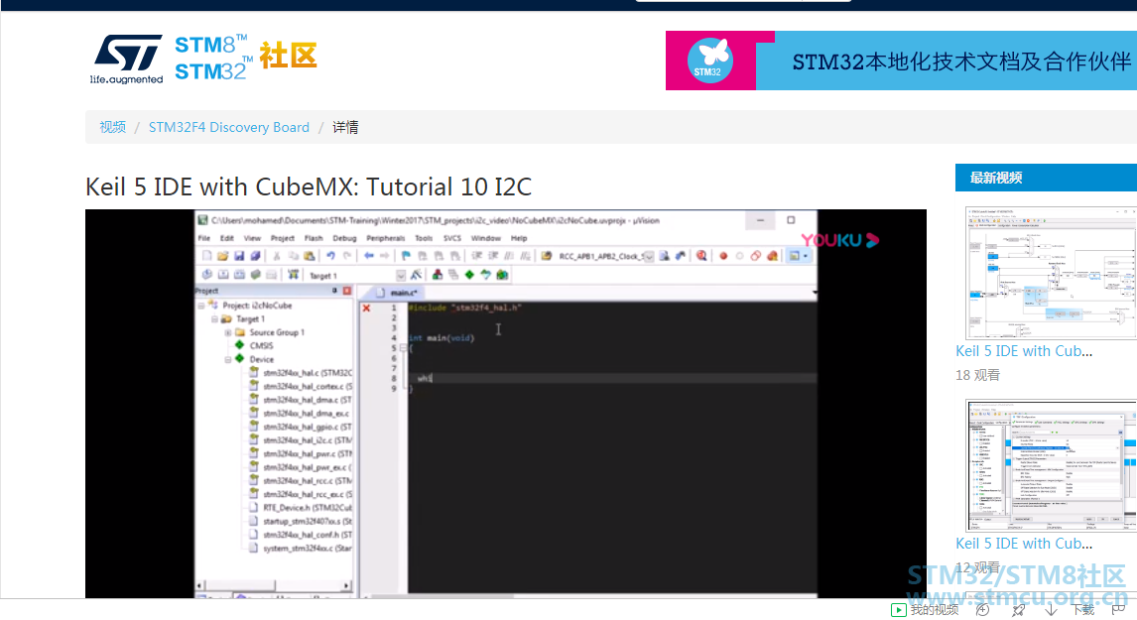This screenshot has height=620, width=1137.
Task: Open the Debug menu
Action: pos(344,238)
